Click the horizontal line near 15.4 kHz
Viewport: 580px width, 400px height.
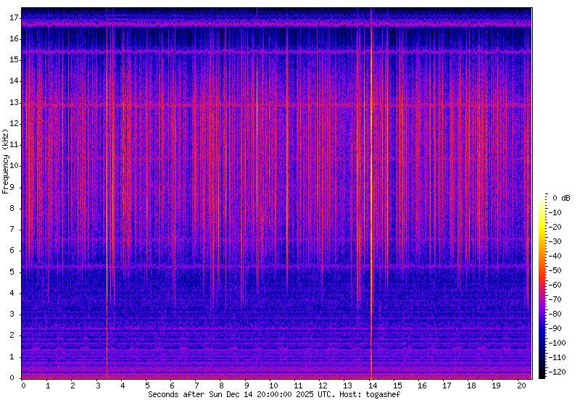click(x=275, y=52)
